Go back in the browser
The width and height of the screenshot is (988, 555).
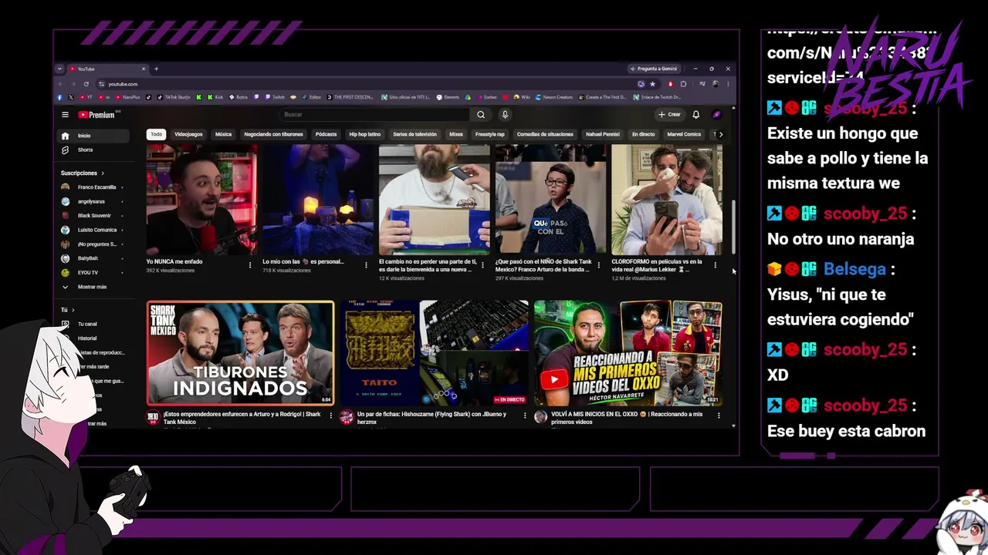coord(60,84)
